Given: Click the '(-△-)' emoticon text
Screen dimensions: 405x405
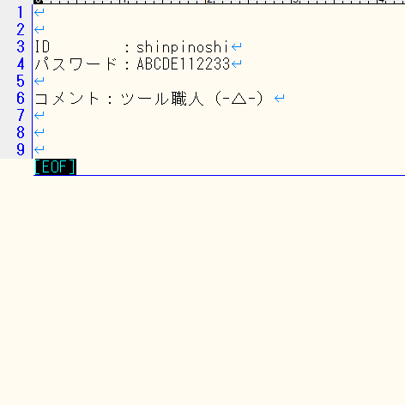Looking at the screenshot, I should [x=239, y=99].
